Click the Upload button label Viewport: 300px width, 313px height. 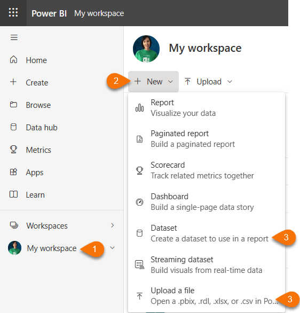pyautogui.click(x=209, y=81)
